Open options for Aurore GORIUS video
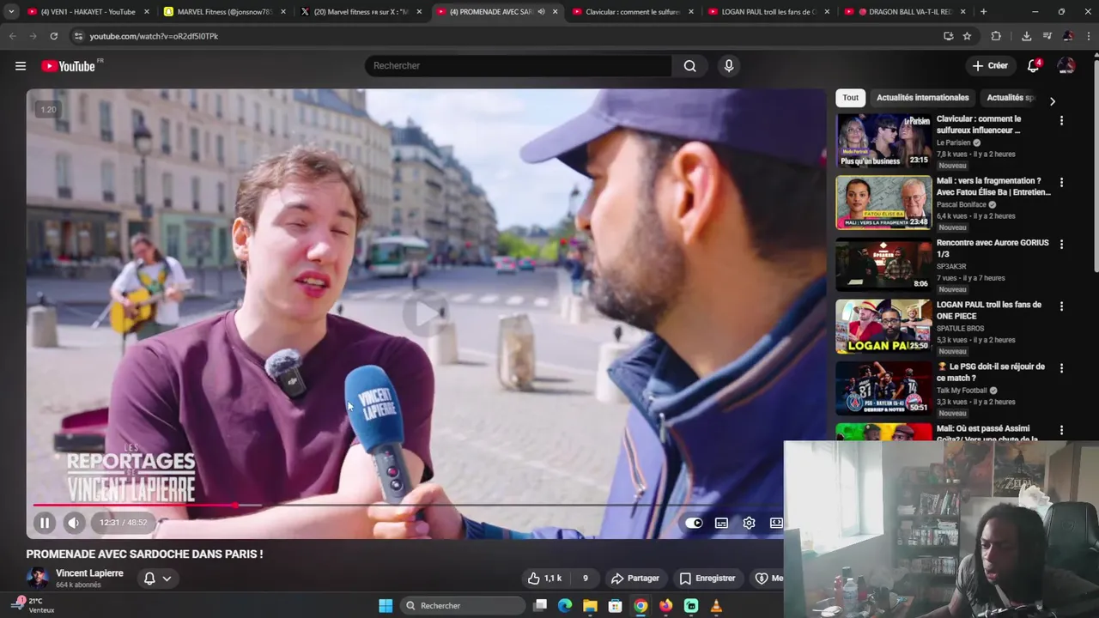Screen dimensions: 1099x618 tap(1061, 245)
